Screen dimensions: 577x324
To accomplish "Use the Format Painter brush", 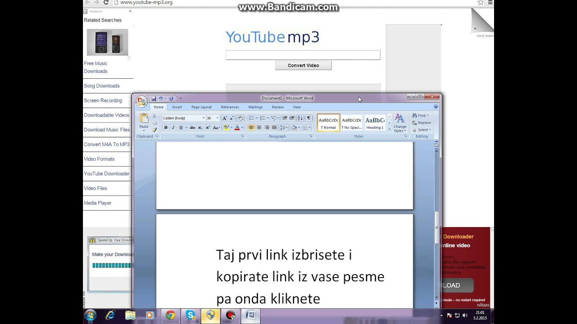I will click(x=154, y=130).
